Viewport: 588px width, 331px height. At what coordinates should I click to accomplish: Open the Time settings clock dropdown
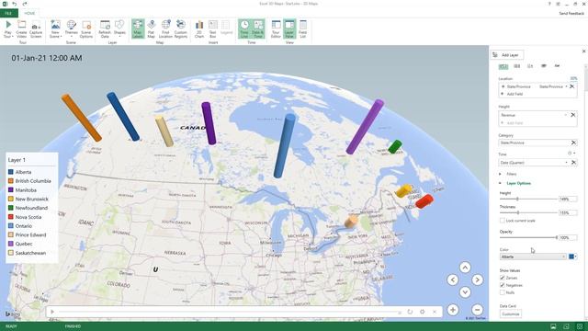pos(571,154)
